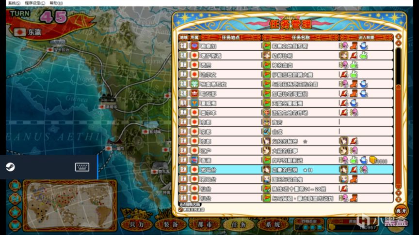Jump to bottom of task list scrollbar arrow

(x=399, y=199)
